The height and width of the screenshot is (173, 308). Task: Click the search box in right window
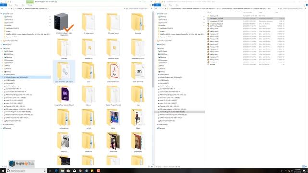(x=294, y=9)
